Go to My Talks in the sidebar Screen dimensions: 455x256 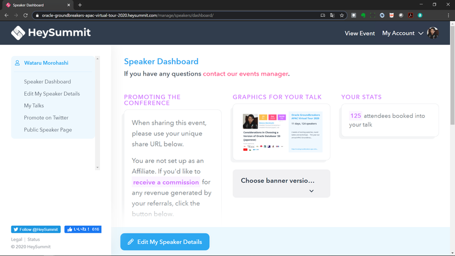click(x=34, y=106)
